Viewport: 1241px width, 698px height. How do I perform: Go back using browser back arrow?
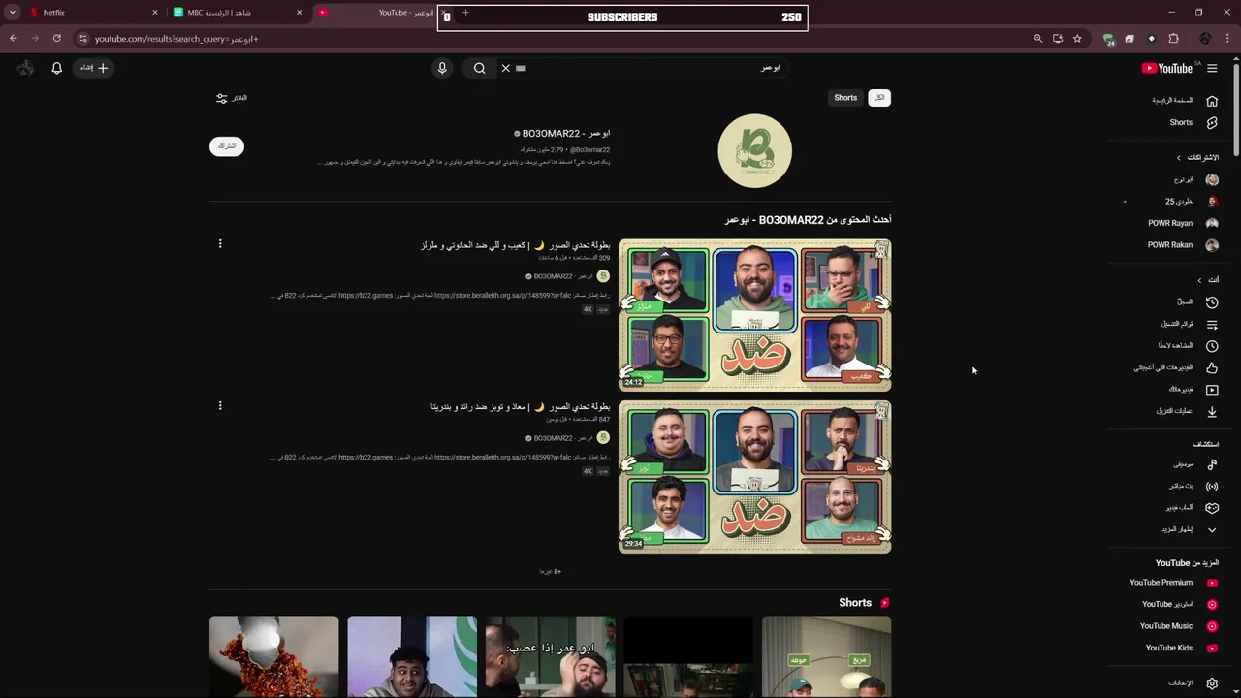tap(14, 39)
